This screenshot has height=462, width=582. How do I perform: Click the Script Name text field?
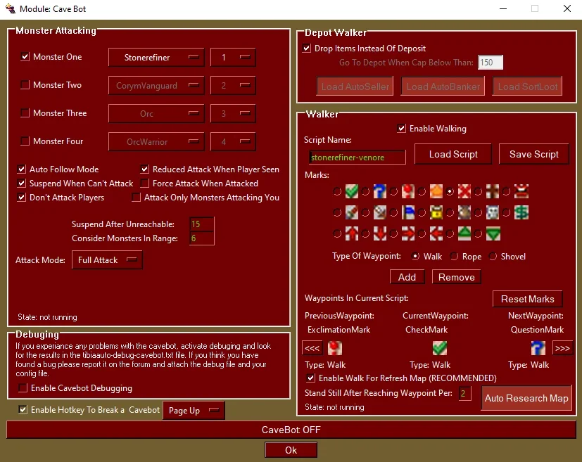coord(357,158)
